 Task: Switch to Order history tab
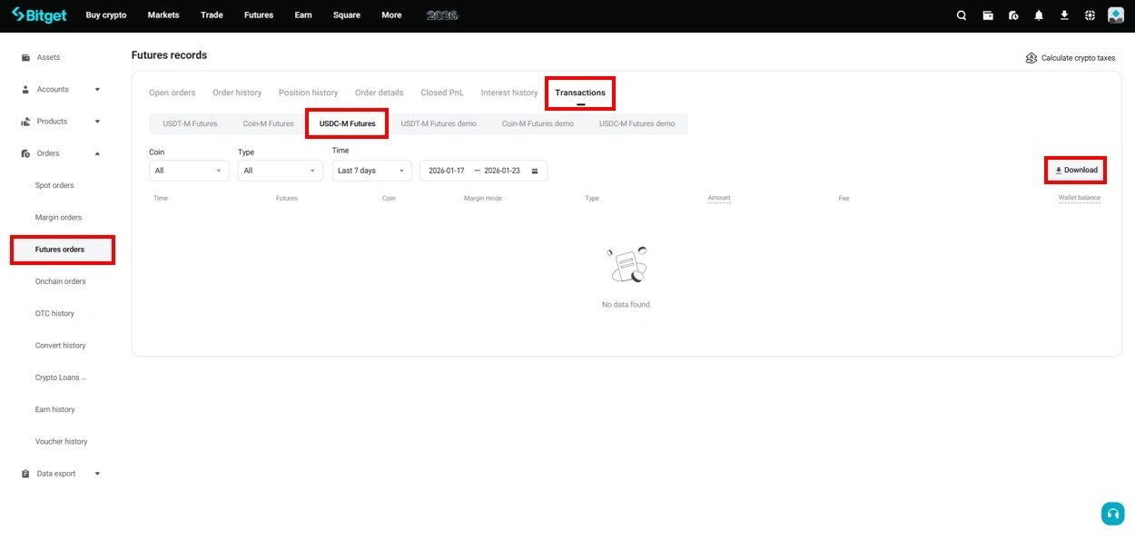[x=237, y=93]
